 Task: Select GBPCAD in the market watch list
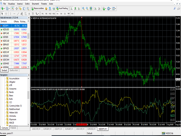(6, 33)
